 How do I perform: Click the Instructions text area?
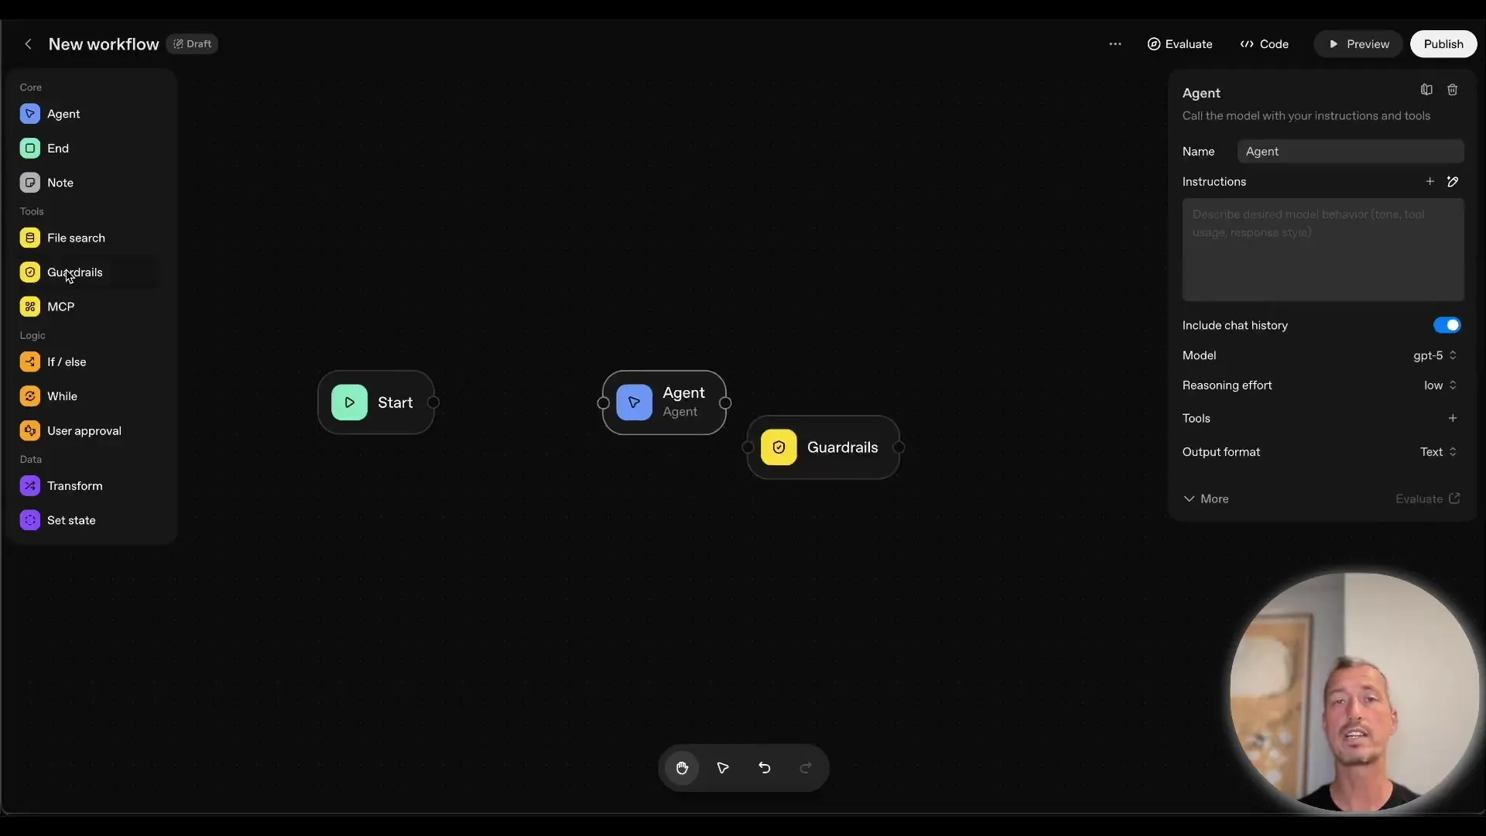(x=1323, y=250)
